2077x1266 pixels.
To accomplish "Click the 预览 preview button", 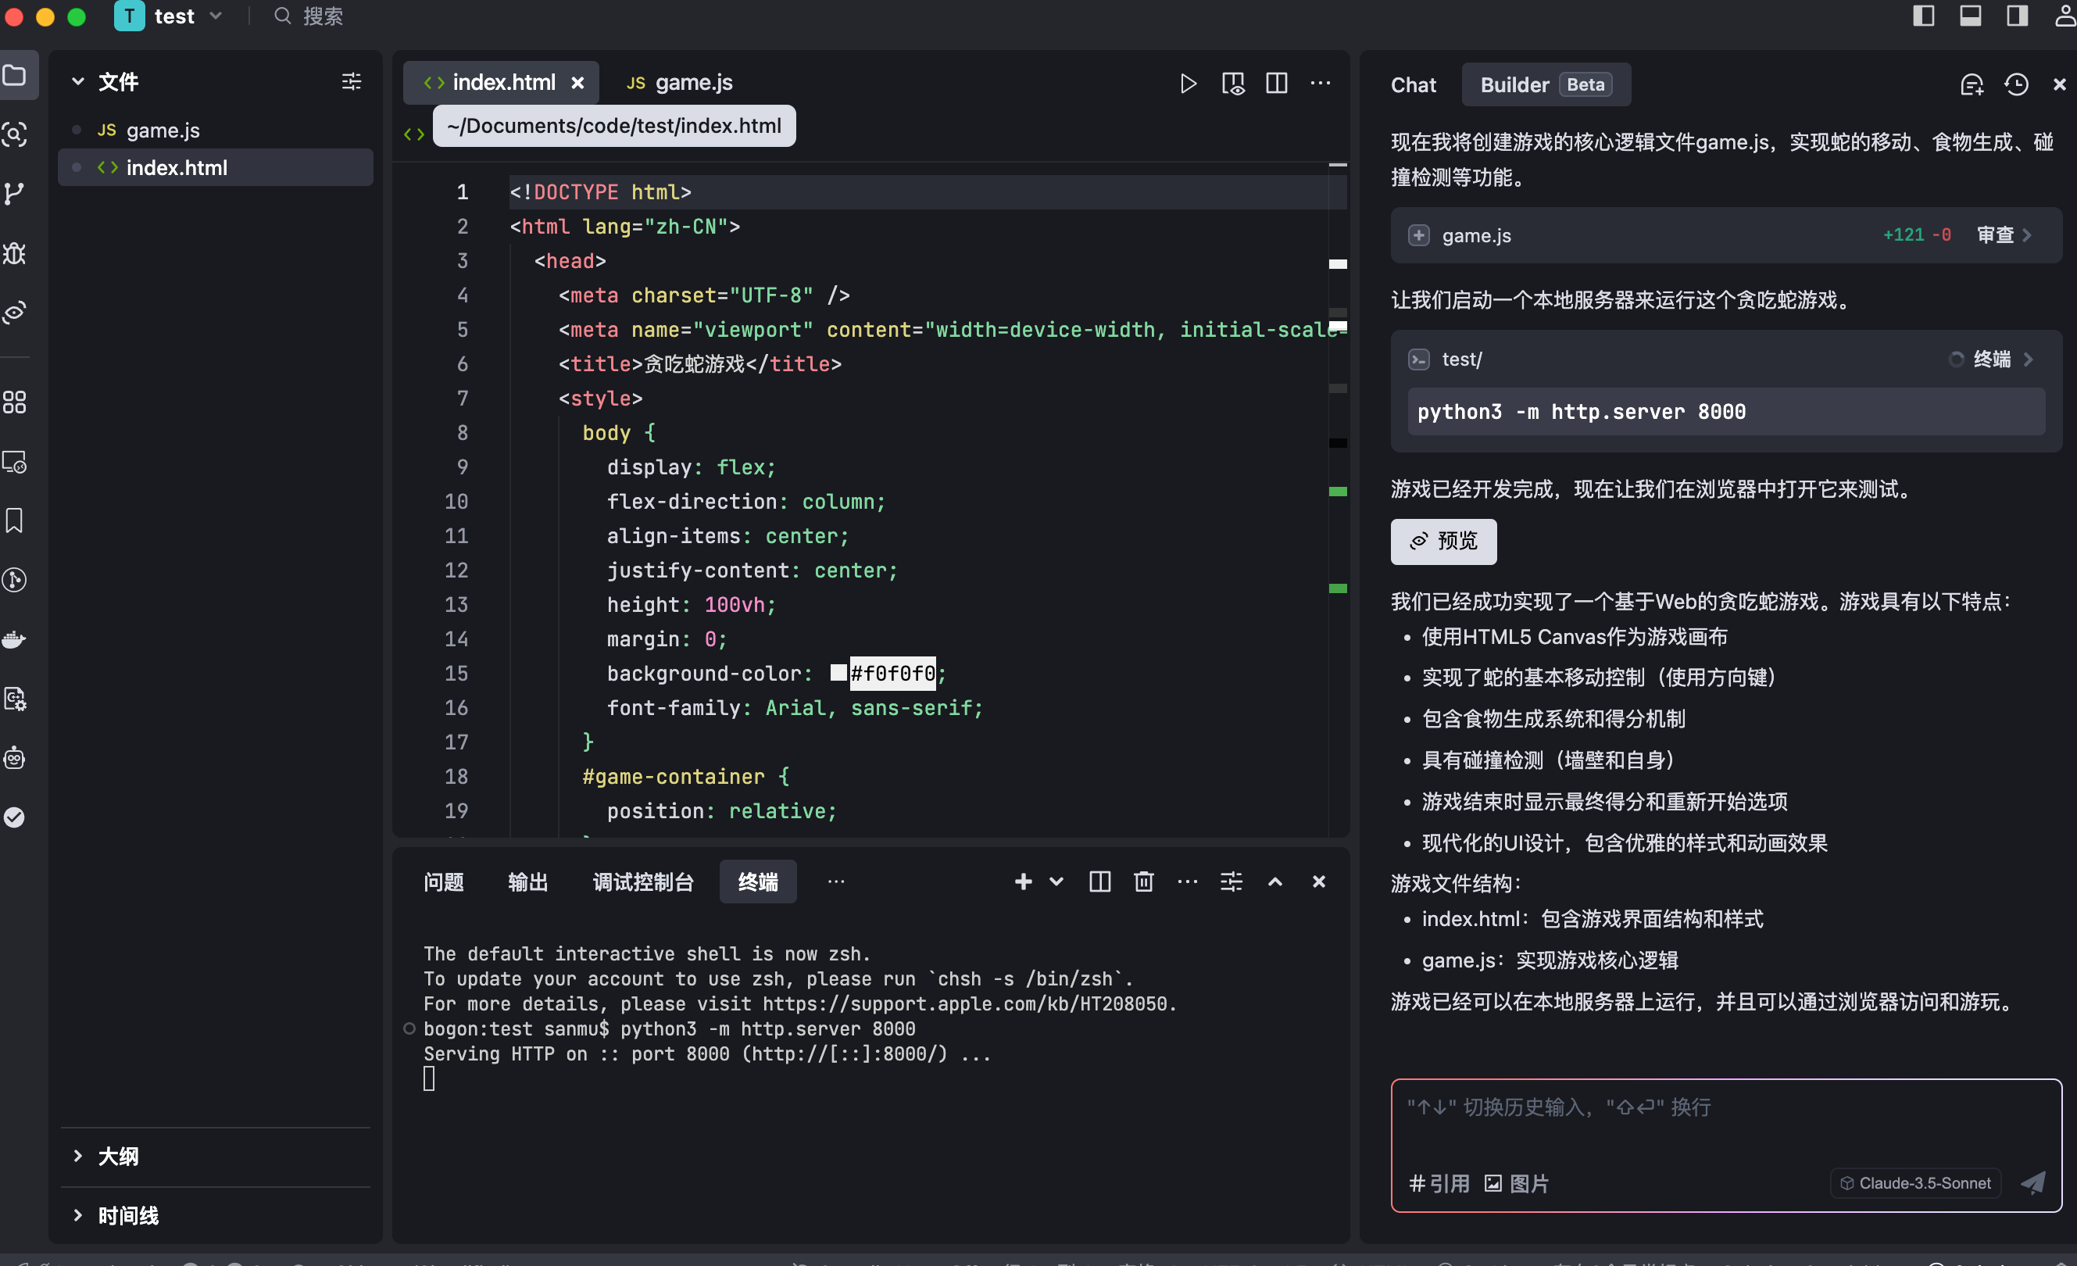I will [x=1443, y=541].
